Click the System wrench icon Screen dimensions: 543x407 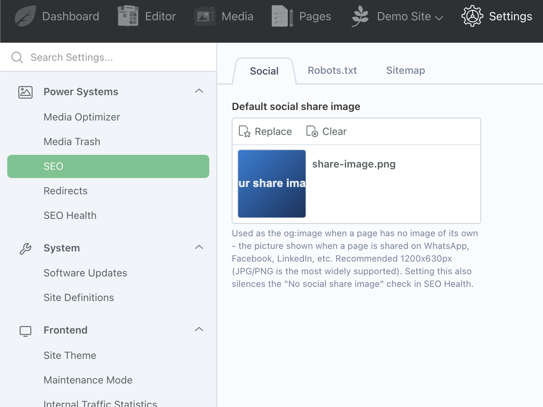[x=25, y=248]
